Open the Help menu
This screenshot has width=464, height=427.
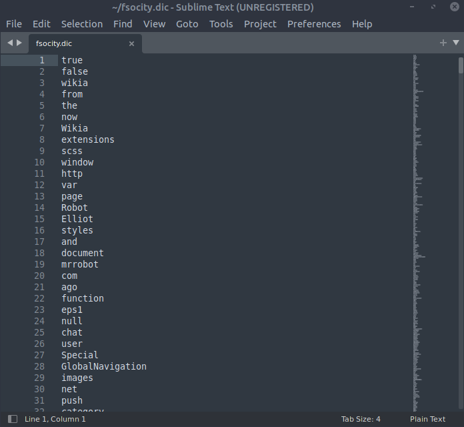pyautogui.click(x=362, y=24)
